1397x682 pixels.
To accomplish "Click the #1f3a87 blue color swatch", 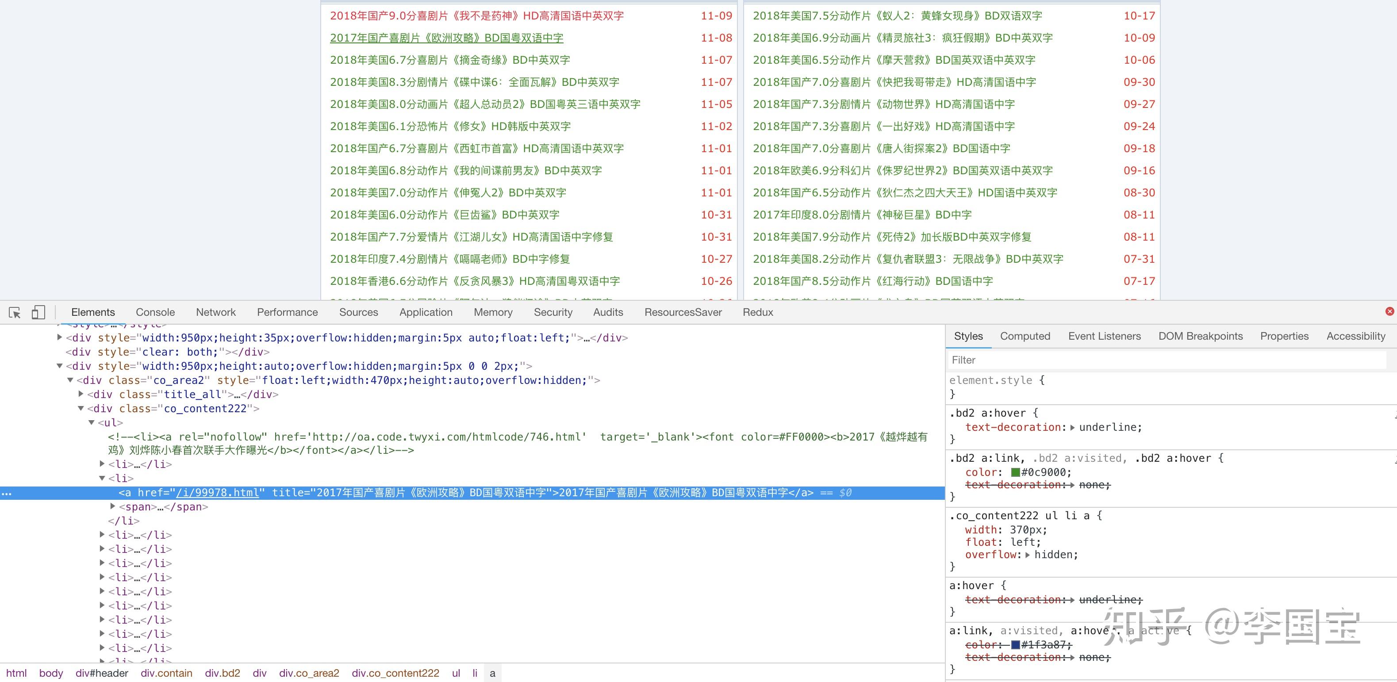I will (x=1015, y=644).
